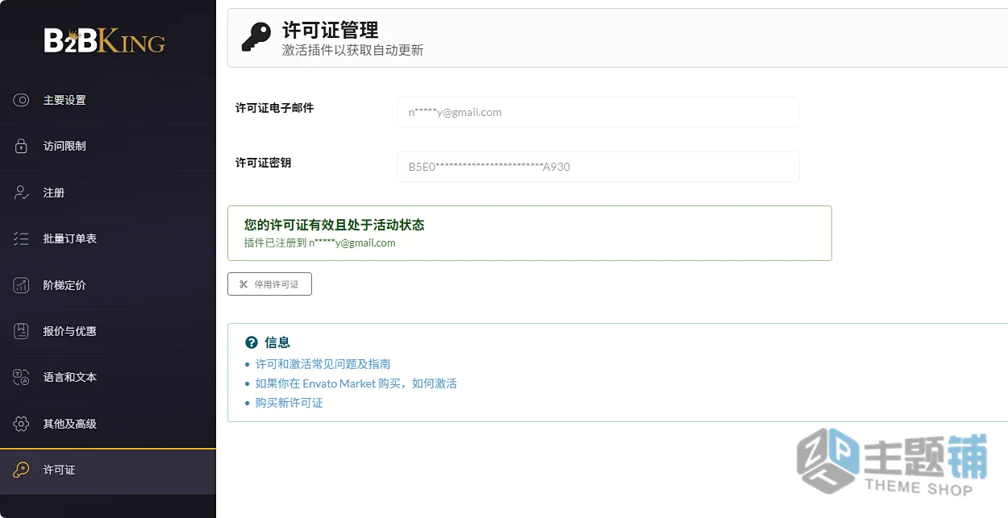The width and height of the screenshot is (1008, 518).
Task: Click the document icon beside 报价与优惠
Action: [x=22, y=331]
